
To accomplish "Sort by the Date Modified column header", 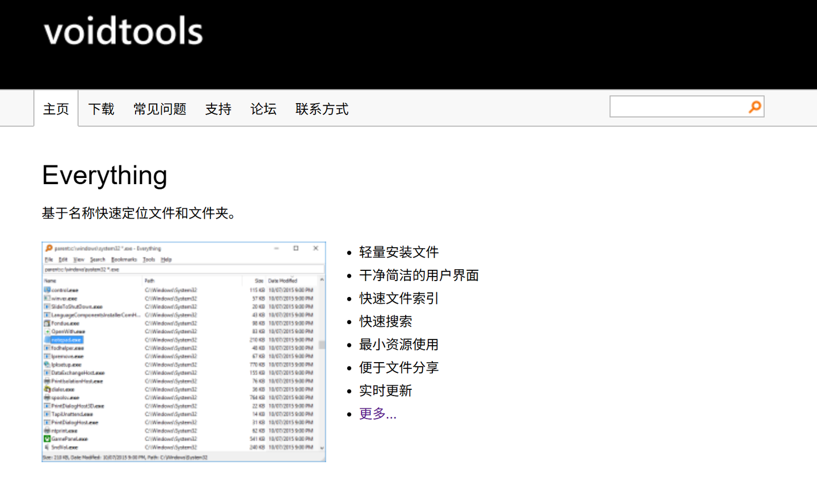I will [283, 280].
